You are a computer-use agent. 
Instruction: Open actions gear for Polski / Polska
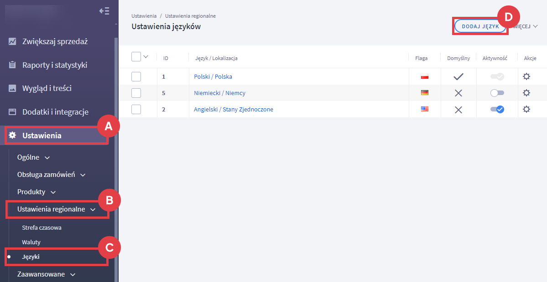tap(526, 76)
